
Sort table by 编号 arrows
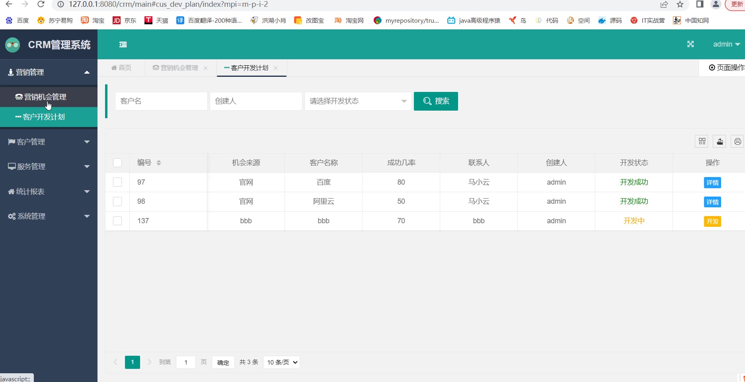click(x=159, y=163)
